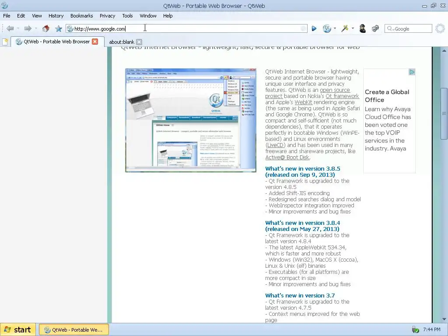Open the home page house icon
Viewport: 448px width, 336px height.
coord(45,28)
